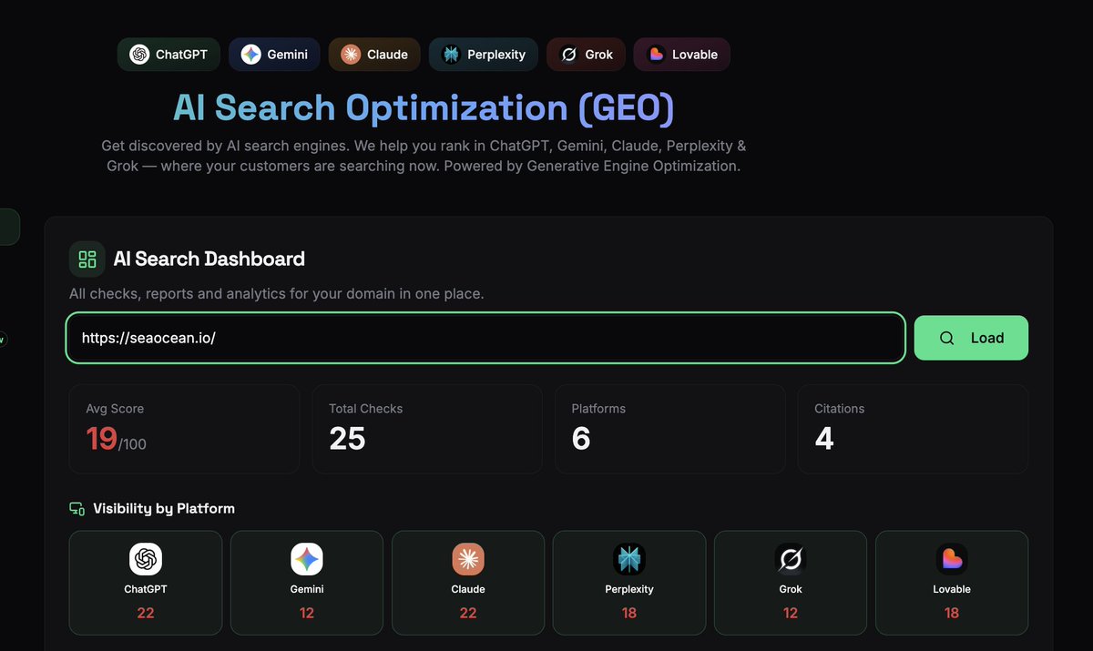Viewport: 1093px width, 651px height.
Task: Click the Perplexity logo in the top badge
Action: [451, 55]
